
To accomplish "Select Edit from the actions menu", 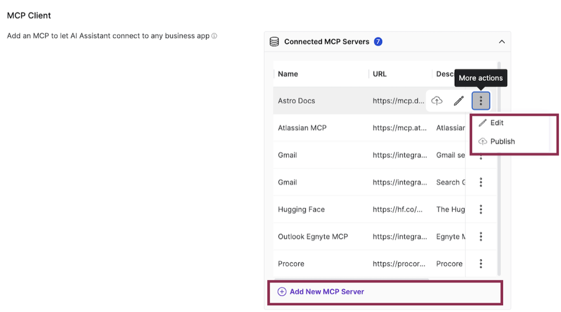I will point(496,123).
